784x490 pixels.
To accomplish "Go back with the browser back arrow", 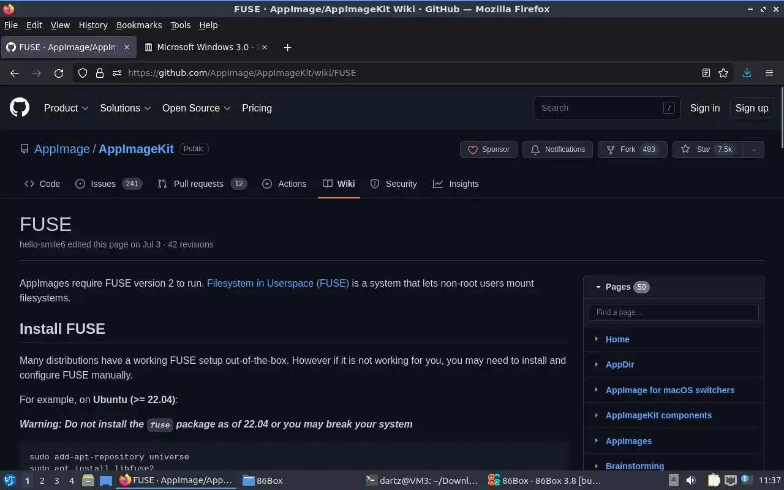I will click(15, 73).
